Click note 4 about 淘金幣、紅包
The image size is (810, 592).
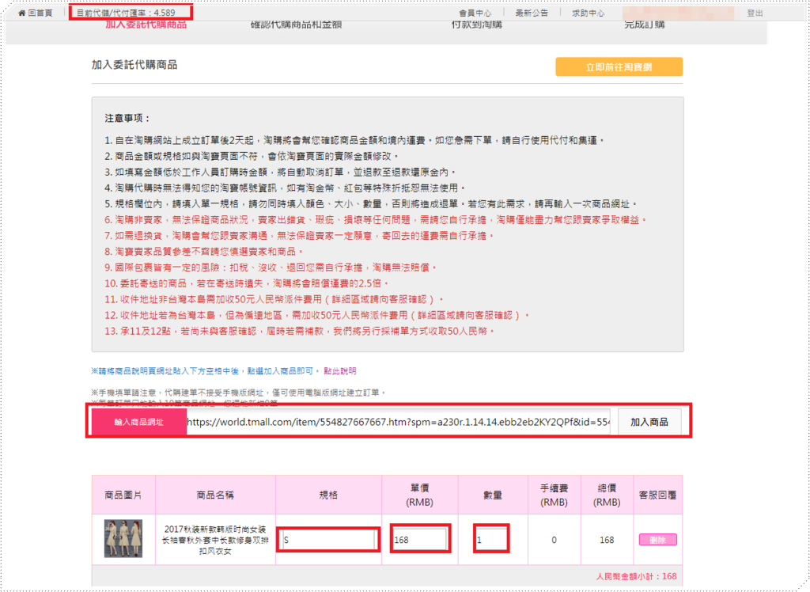286,188
